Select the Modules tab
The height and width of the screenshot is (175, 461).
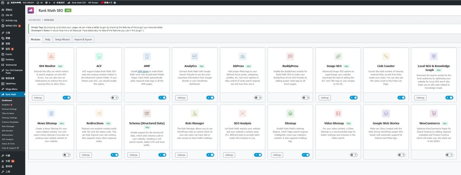(35, 39)
